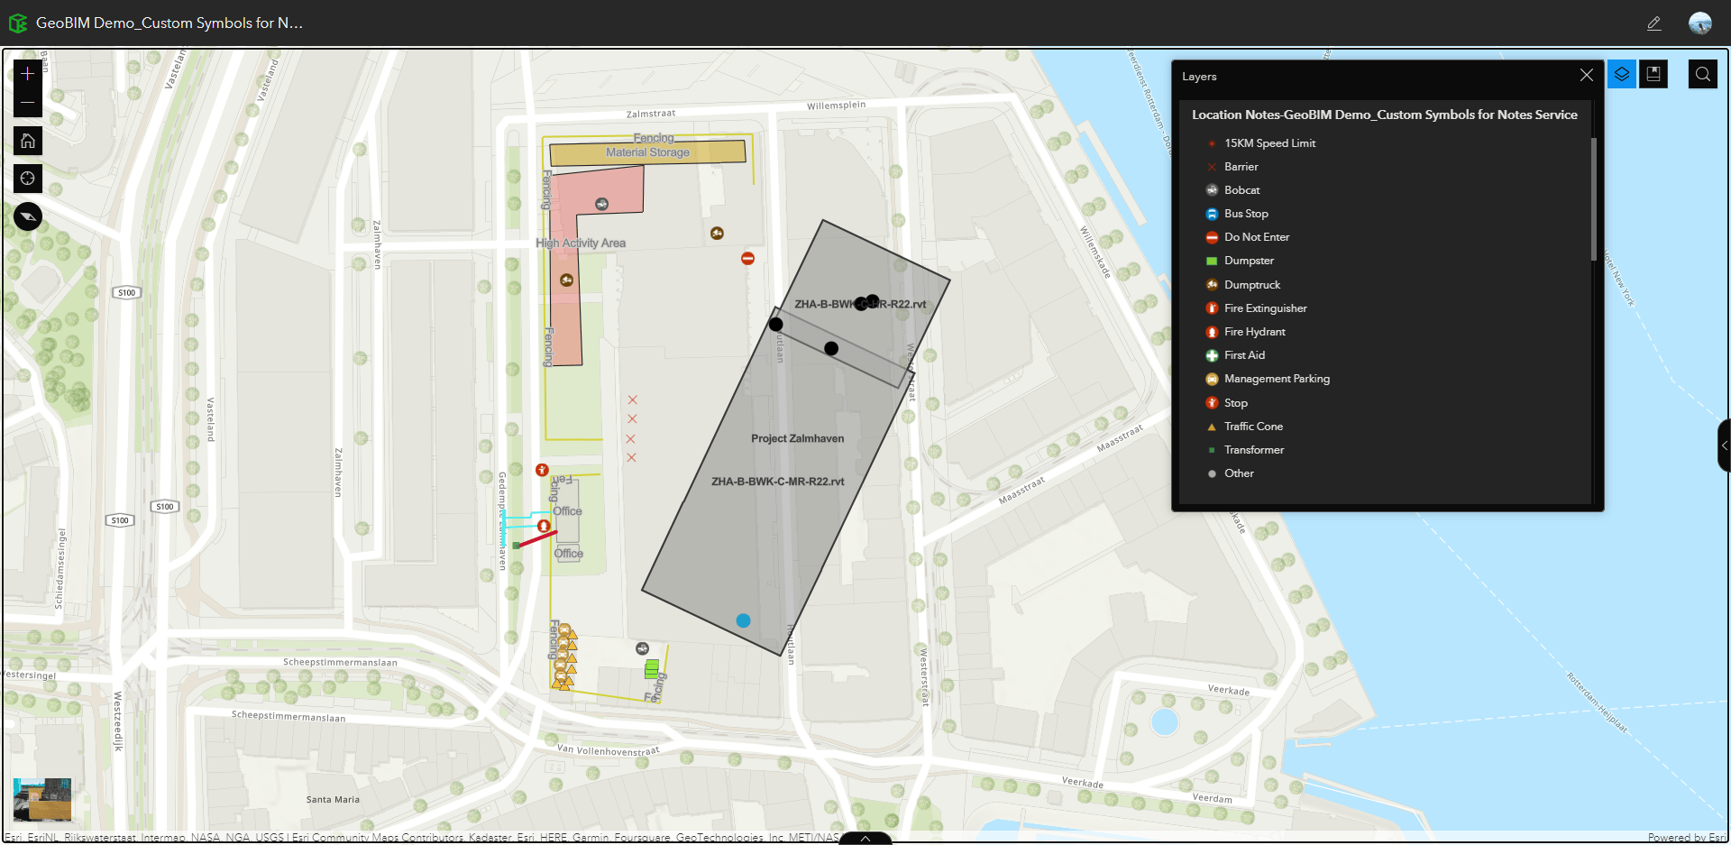This screenshot has width=1731, height=845.
Task: Open the Bookmarks panel icon
Action: tap(1653, 74)
